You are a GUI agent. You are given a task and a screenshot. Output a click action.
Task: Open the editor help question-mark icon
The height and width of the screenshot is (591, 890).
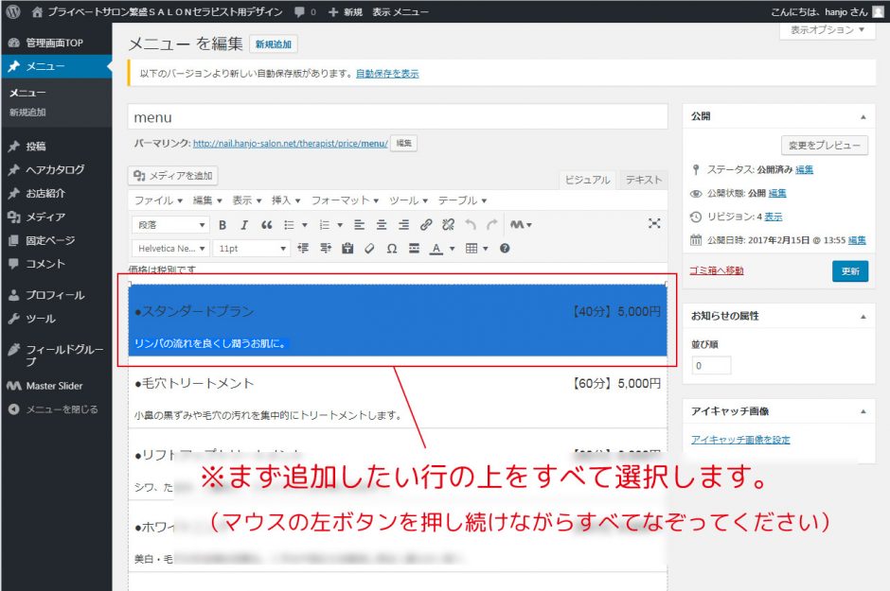pyautogui.click(x=505, y=249)
